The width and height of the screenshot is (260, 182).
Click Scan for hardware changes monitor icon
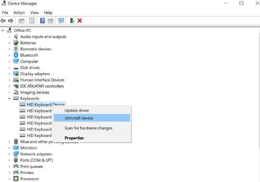61,21
